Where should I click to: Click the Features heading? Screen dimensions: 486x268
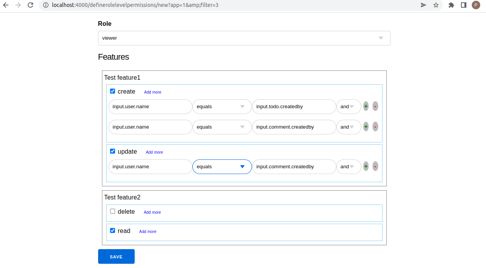pos(114,57)
